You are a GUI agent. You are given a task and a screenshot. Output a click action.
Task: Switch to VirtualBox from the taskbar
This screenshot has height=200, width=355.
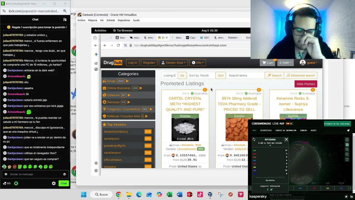pos(210,194)
